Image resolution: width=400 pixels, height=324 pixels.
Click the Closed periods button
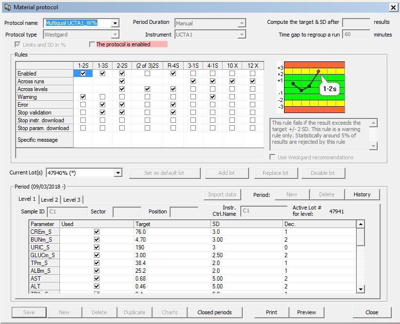pyautogui.click(x=214, y=312)
